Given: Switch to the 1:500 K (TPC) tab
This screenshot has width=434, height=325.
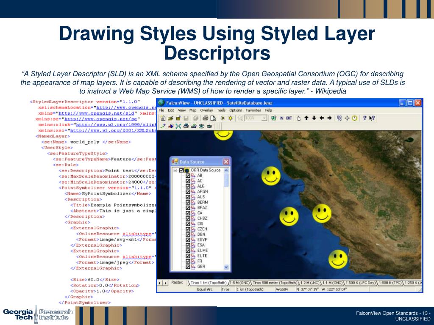Looking at the screenshot, I should click(x=390, y=283).
